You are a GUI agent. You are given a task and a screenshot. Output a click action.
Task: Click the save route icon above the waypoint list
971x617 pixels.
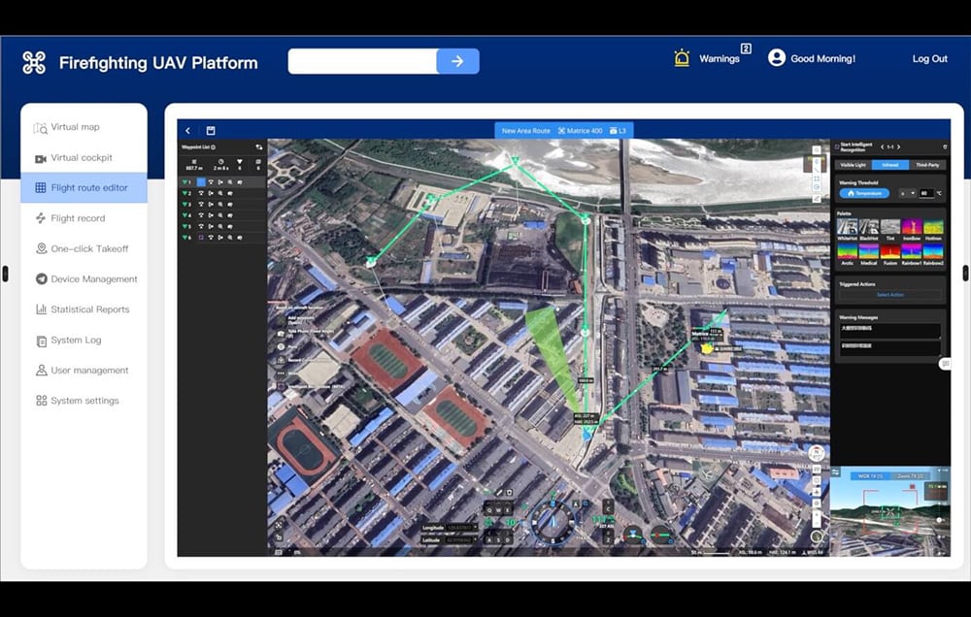point(210,131)
